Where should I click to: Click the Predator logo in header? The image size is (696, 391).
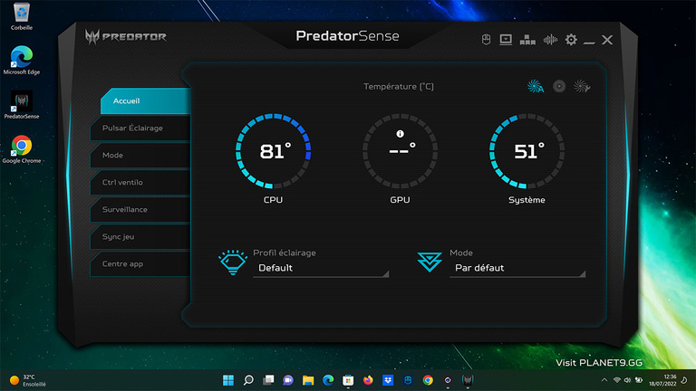click(x=126, y=36)
